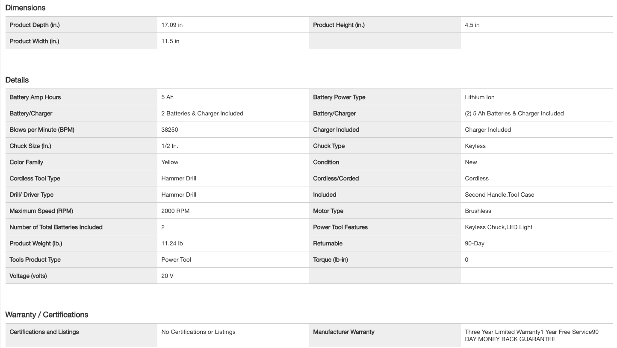Click the Lithium Ion value
This screenshot has height=348, width=617.
pos(479,97)
